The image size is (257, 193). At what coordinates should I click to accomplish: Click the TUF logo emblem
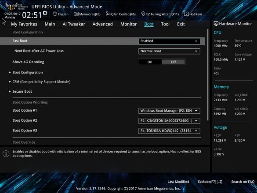[x=11, y=6]
